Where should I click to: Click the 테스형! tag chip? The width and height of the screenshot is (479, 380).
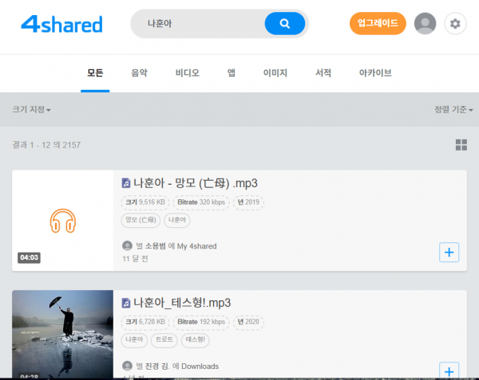(x=196, y=340)
